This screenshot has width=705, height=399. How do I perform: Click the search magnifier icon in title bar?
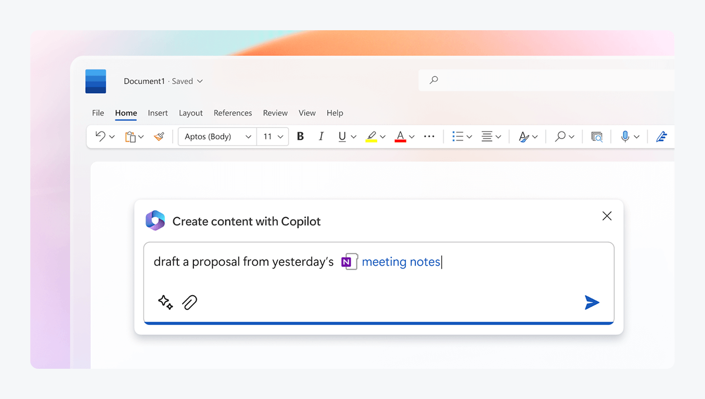pyautogui.click(x=434, y=80)
